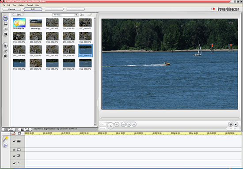Lock the video track
Screen dimensions: 243x169
(14, 141)
